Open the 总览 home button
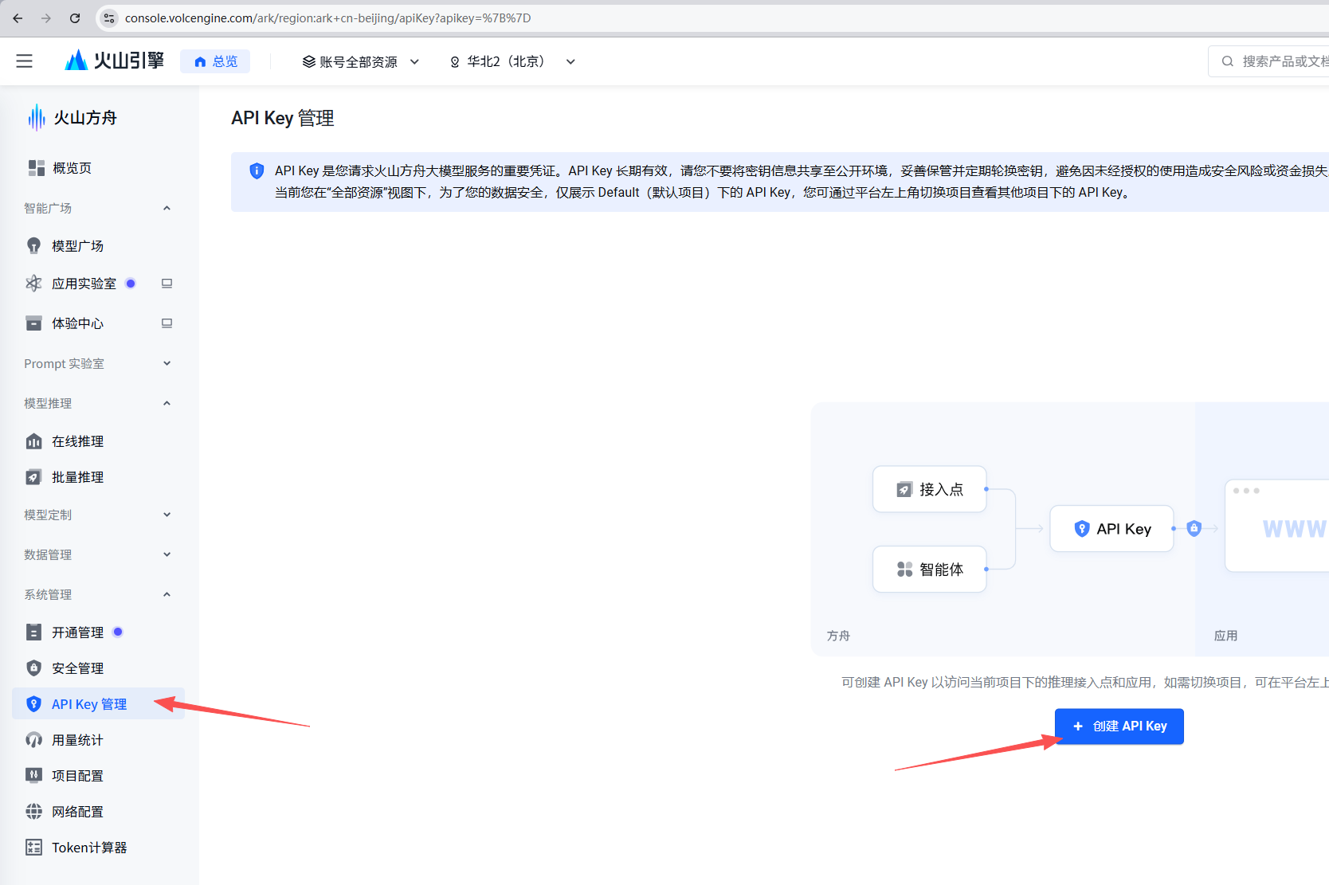Screen dimensions: 1329x885 click(x=215, y=61)
